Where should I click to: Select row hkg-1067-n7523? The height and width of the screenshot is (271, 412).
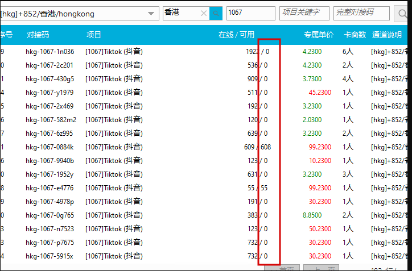click(204, 229)
